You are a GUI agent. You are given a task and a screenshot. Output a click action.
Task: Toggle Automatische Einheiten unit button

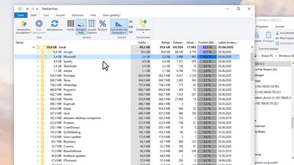(119, 27)
